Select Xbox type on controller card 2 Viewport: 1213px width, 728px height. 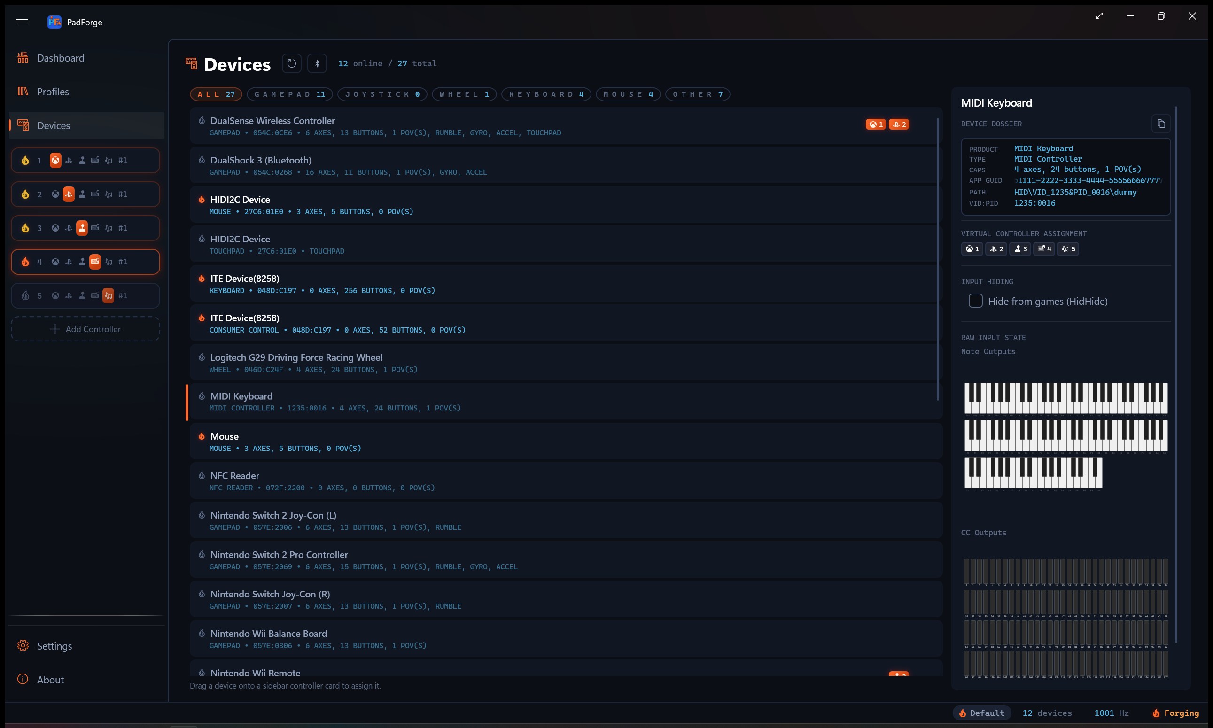[x=55, y=194]
